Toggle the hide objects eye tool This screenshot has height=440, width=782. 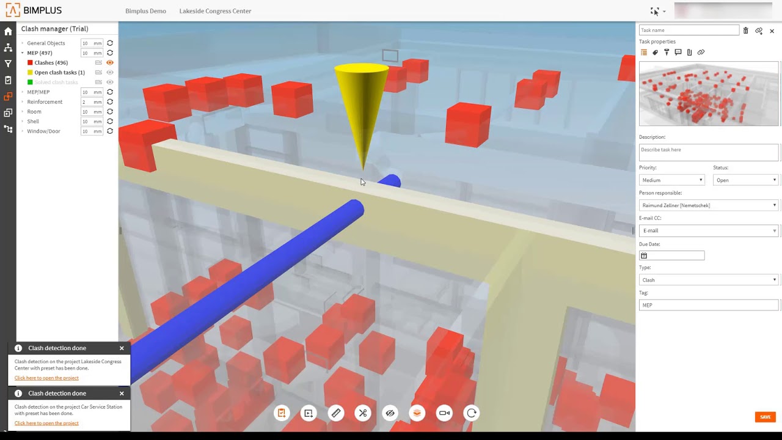pos(390,413)
